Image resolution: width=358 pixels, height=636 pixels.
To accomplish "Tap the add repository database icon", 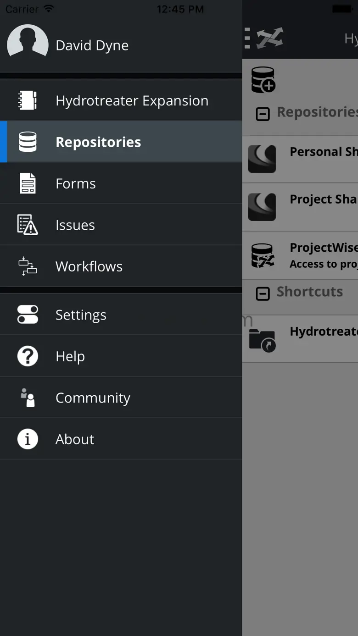I will [x=263, y=80].
